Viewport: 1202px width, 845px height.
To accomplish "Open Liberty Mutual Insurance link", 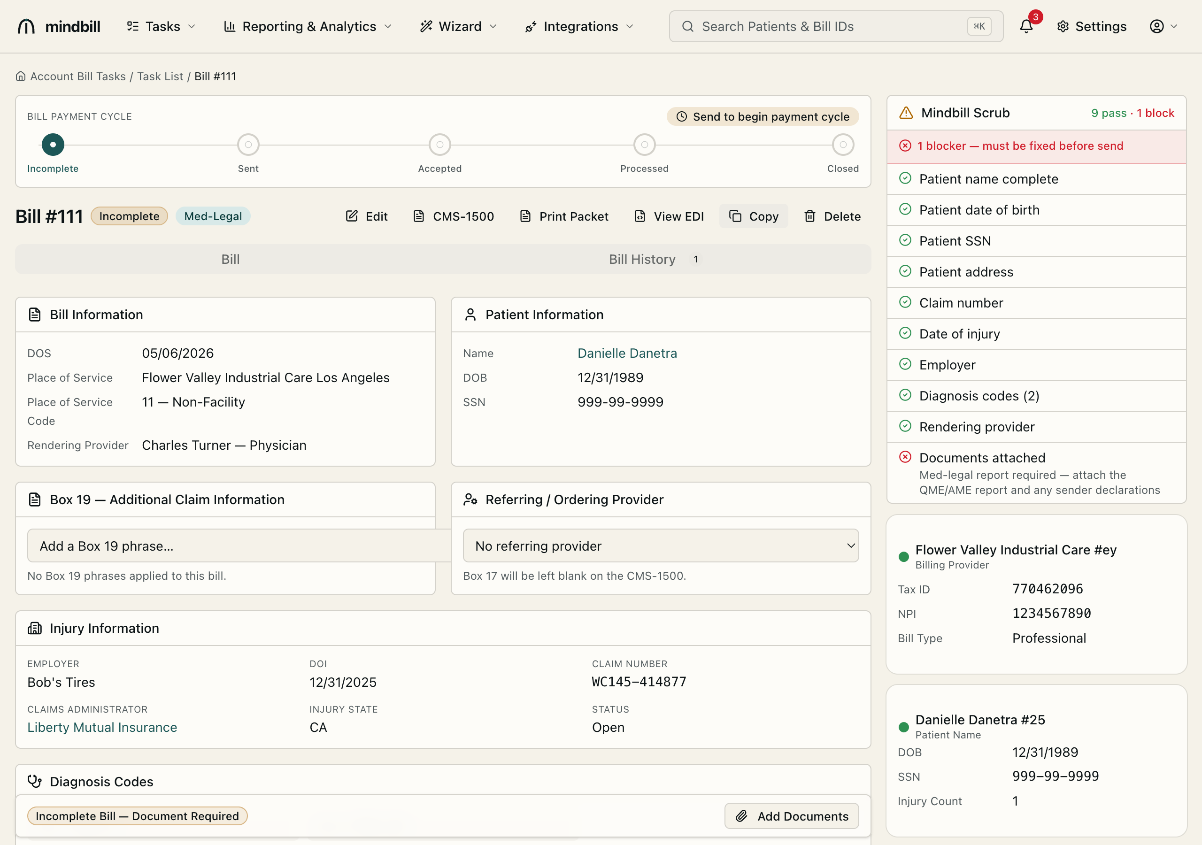I will (102, 727).
